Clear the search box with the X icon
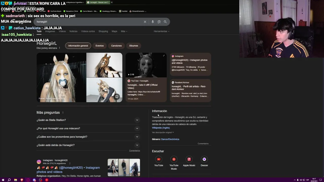The height and width of the screenshot is (182, 324). pyautogui.click(x=145, y=22)
